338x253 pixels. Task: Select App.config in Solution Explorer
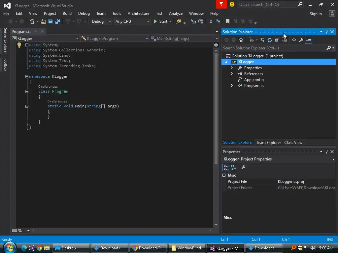pos(254,80)
